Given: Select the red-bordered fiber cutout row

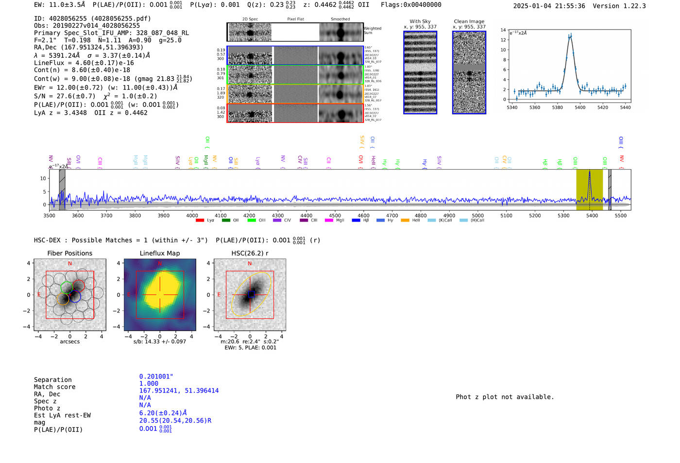Looking at the screenshot, I should pyautogui.click(x=295, y=113).
